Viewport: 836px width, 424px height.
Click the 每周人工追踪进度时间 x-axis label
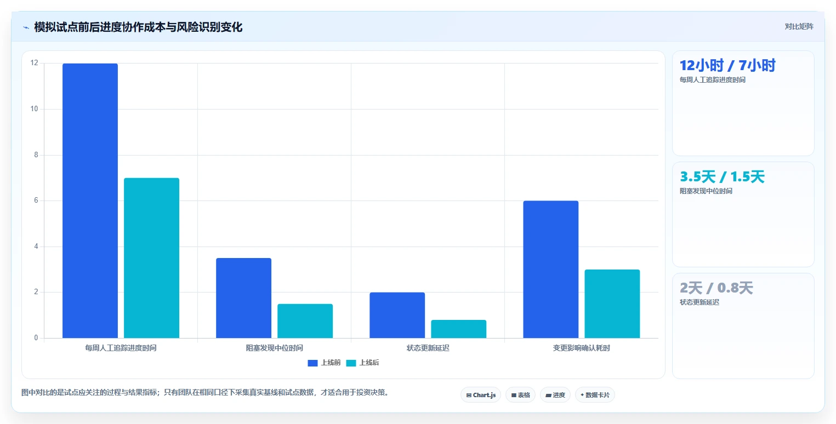click(121, 348)
